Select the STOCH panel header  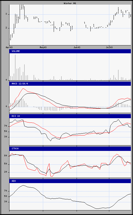(x=70, y=149)
